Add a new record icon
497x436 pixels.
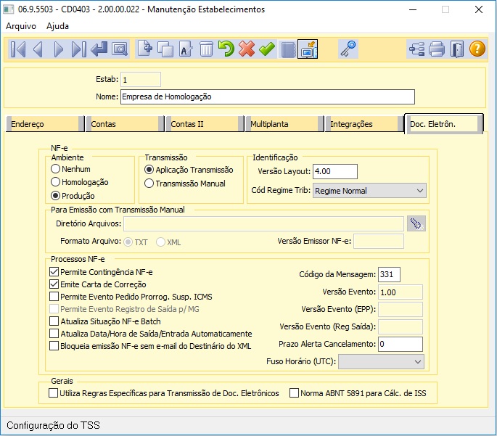coord(145,49)
